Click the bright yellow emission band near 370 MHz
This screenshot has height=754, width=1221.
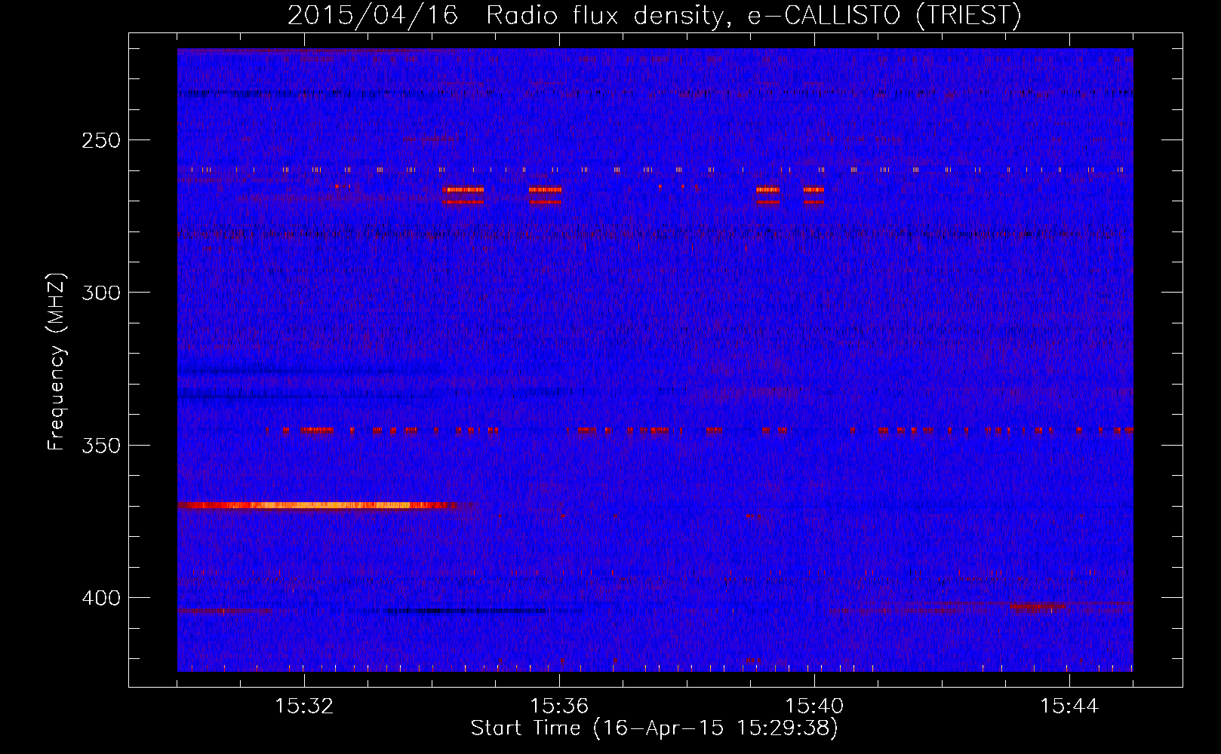tap(317, 505)
